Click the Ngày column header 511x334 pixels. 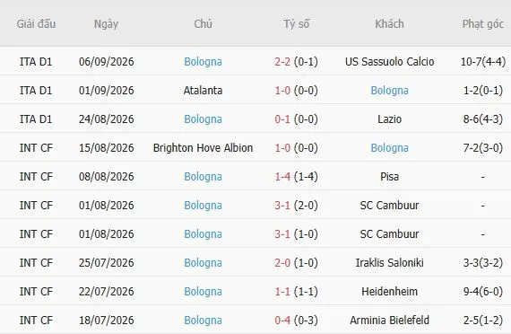tap(106, 24)
